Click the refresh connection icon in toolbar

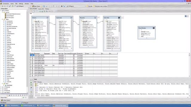(13, 6)
